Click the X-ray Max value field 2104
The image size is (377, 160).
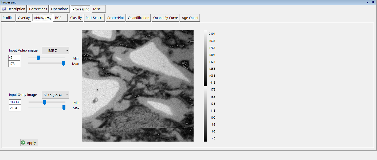coord(15,108)
